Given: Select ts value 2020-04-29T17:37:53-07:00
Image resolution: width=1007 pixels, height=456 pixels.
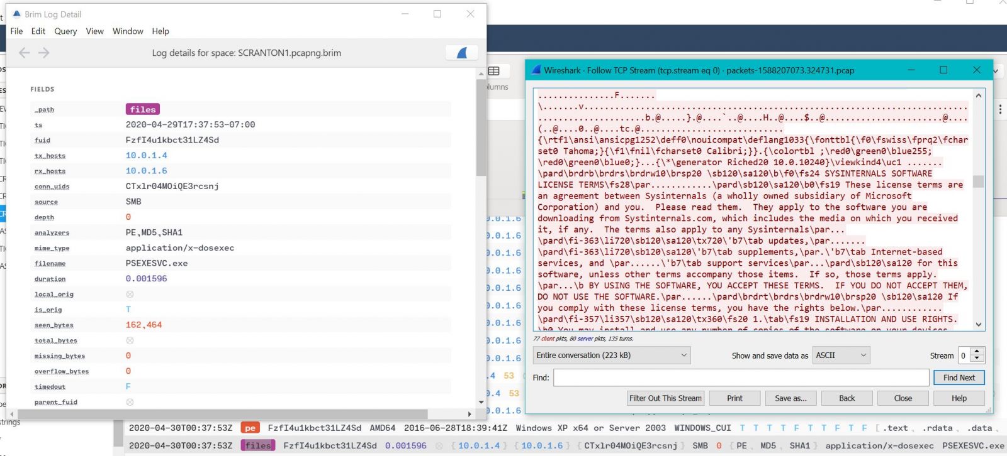Looking at the screenshot, I should coord(191,124).
